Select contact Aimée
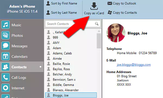 (x=57, y=59)
